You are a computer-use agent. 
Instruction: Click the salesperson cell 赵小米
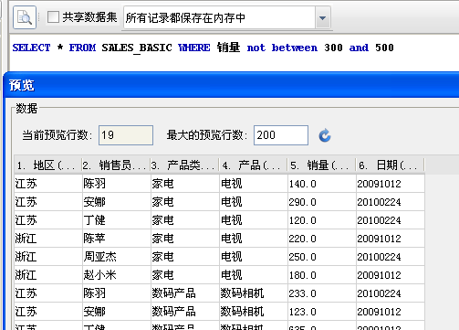117,275
